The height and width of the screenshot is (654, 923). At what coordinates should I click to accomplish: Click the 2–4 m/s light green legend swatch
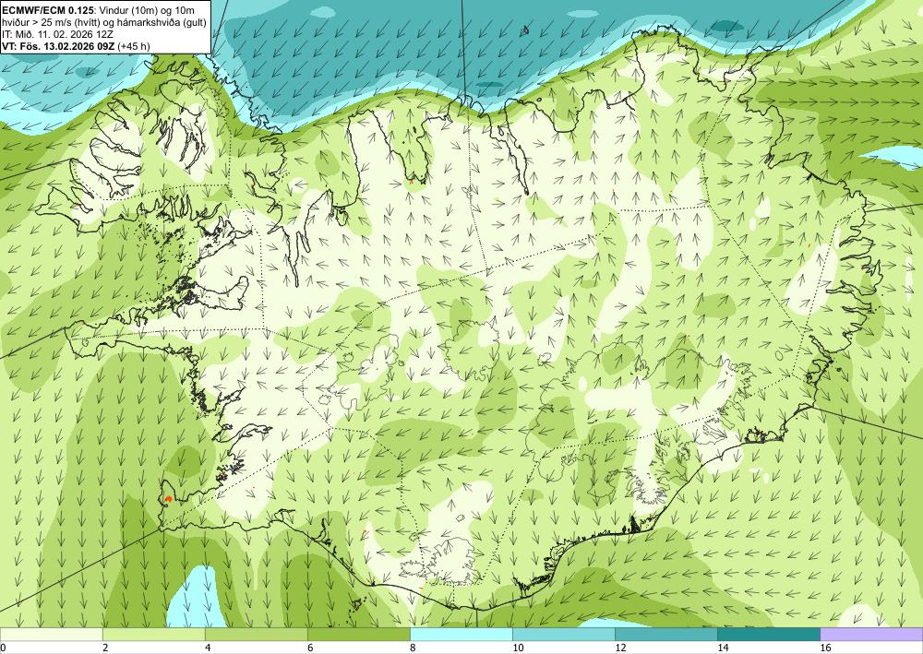(x=153, y=634)
